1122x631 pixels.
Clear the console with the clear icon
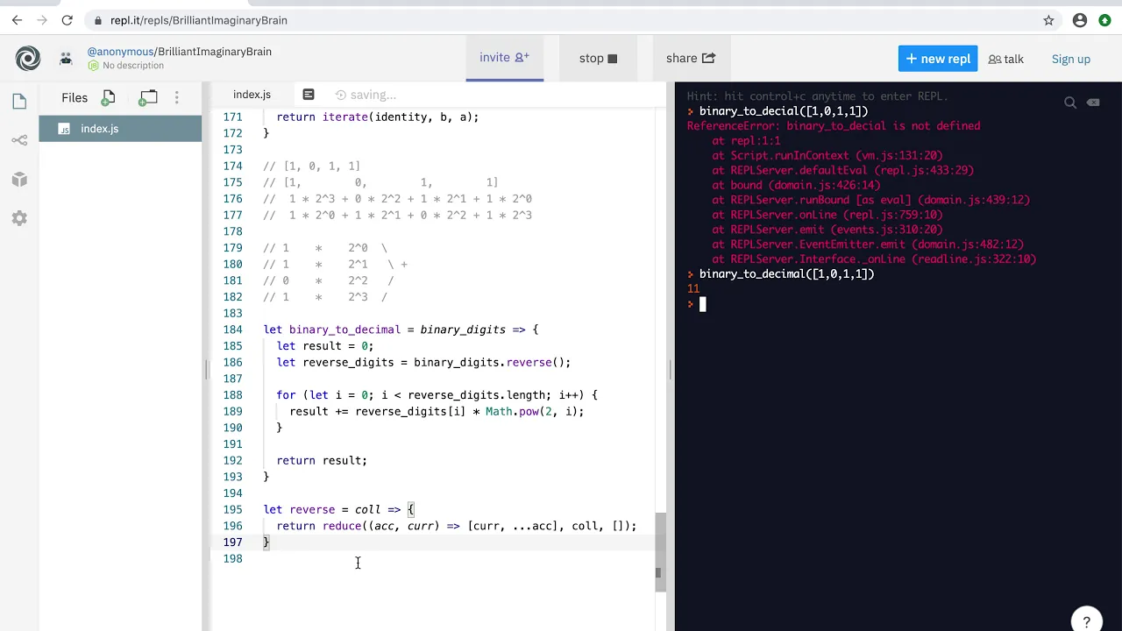point(1093,103)
